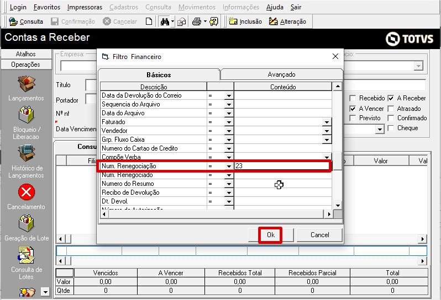Image resolution: width=441 pixels, height=300 pixels.
Task: Click the red Cancelamento icon
Action: [x=27, y=192]
